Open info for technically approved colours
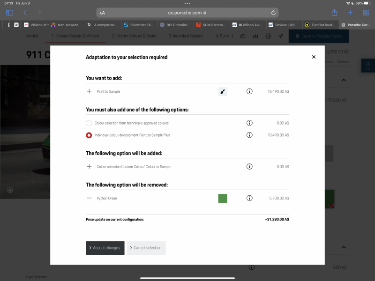The image size is (375, 281). (249, 123)
